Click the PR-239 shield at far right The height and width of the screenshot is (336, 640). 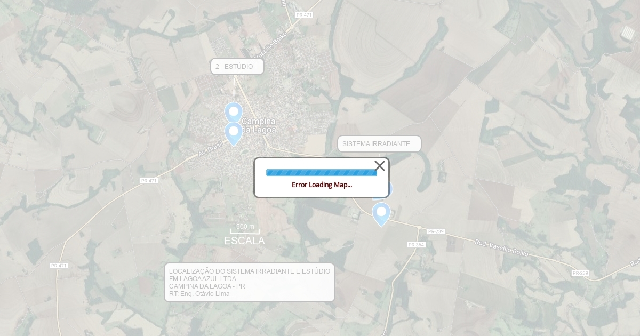(580, 273)
